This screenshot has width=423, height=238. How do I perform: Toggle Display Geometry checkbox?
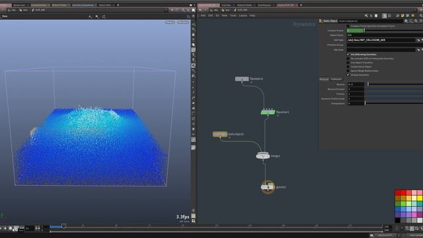[x=348, y=75]
